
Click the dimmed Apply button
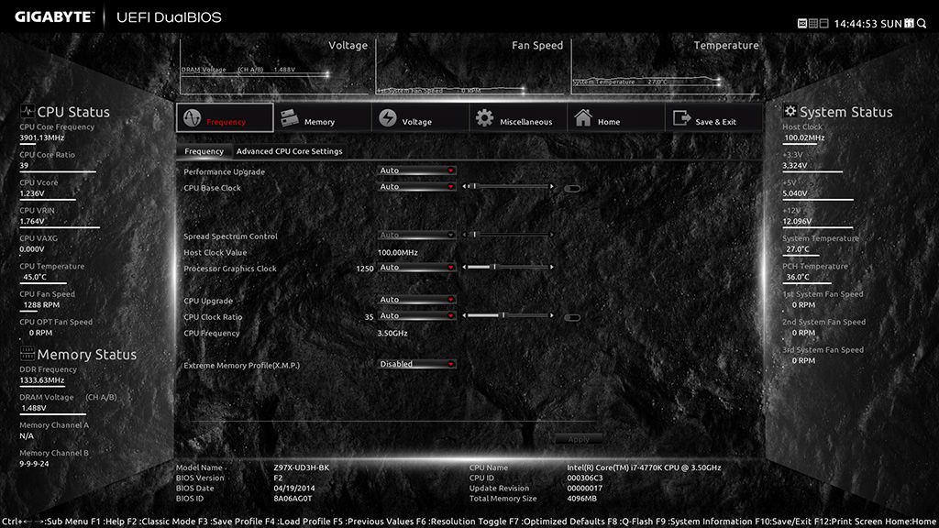(x=578, y=439)
